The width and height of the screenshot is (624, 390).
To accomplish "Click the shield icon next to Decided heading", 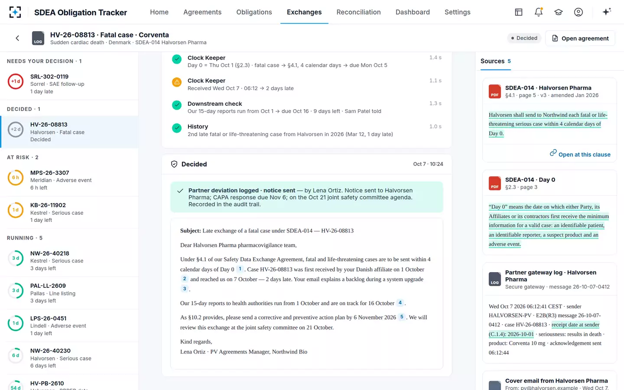I will pyautogui.click(x=174, y=164).
